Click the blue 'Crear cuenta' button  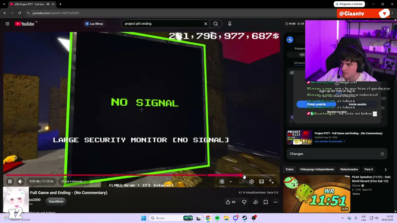point(316,104)
